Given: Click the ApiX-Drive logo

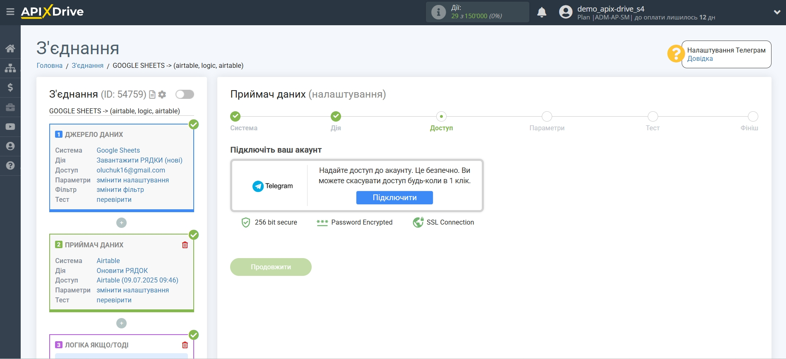Looking at the screenshot, I should point(52,12).
